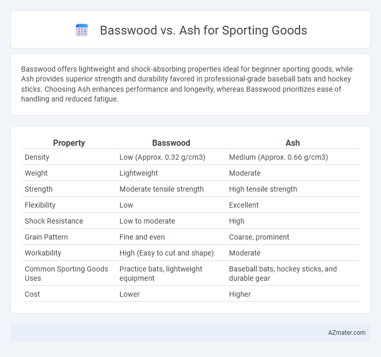Click the 'Grain Pattern' row label
The width and height of the screenshot is (381, 357).
pos(46,237)
